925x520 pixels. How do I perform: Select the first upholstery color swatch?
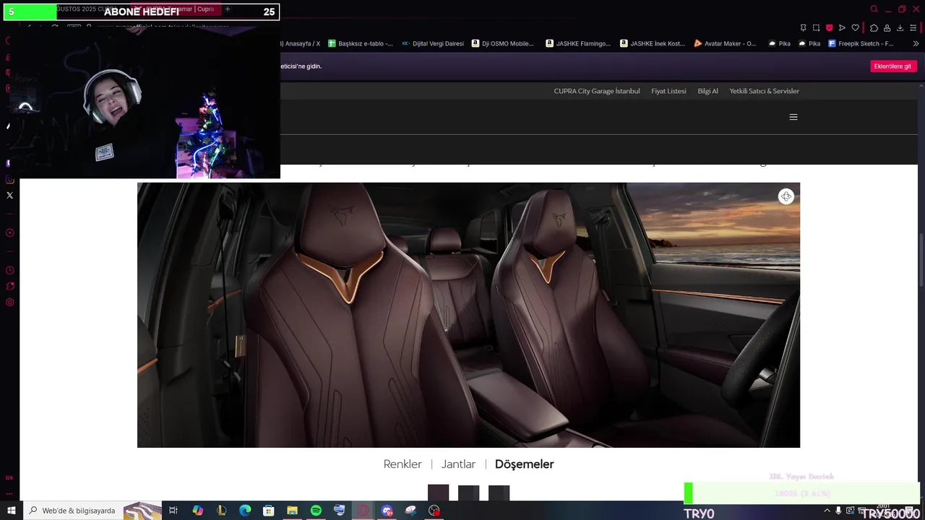[438, 493]
